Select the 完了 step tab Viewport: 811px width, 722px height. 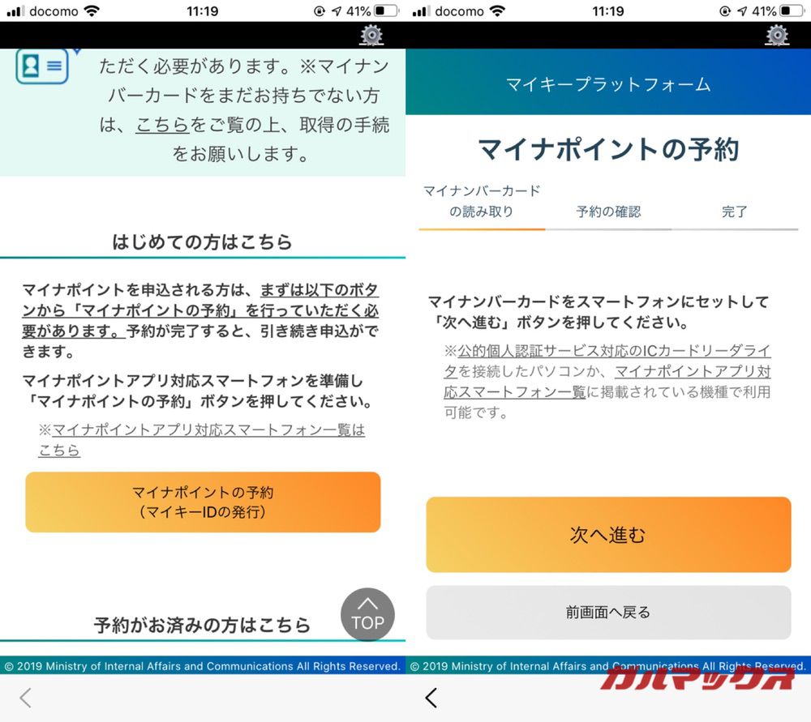click(734, 211)
